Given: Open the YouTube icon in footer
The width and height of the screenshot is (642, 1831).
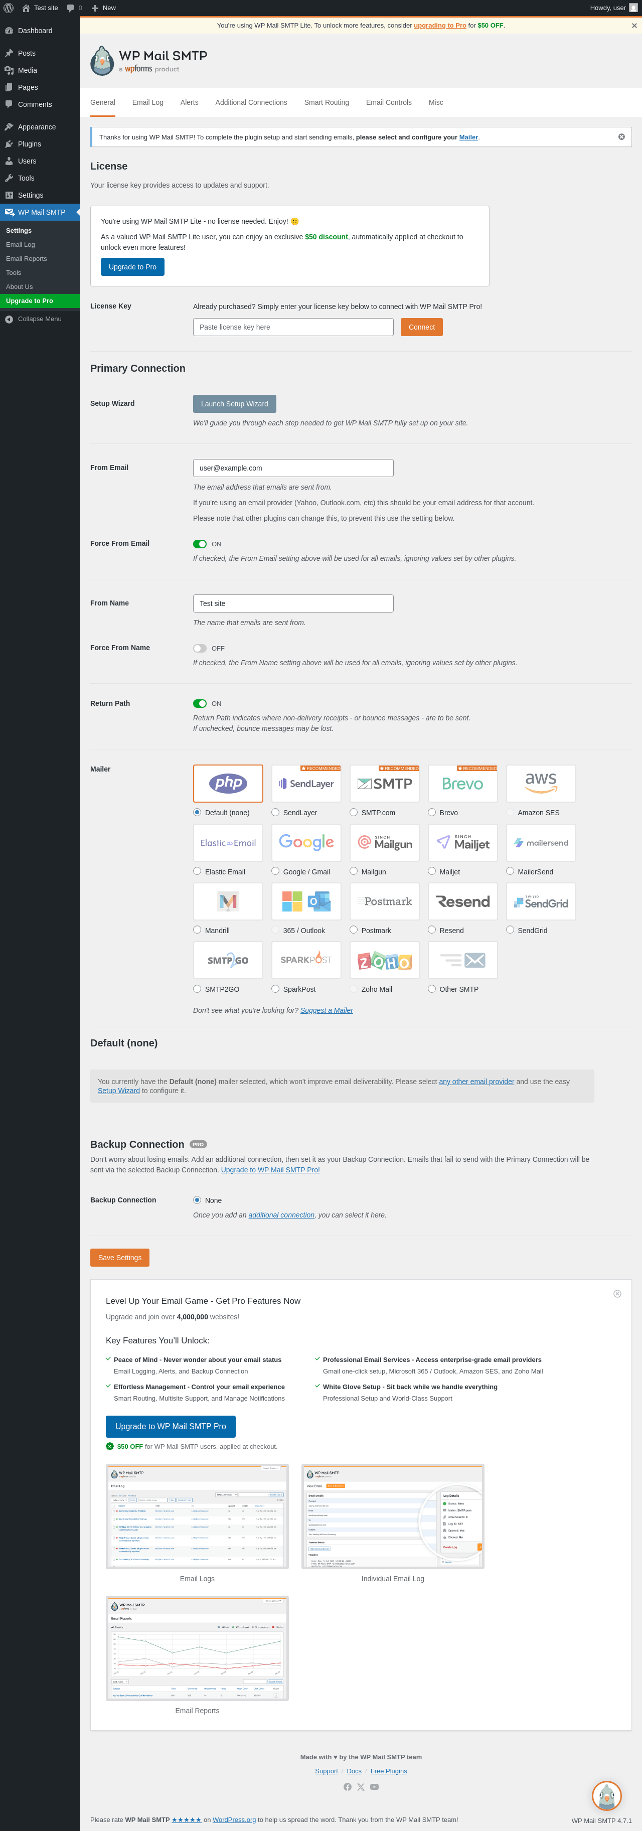Looking at the screenshot, I should (375, 1786).
